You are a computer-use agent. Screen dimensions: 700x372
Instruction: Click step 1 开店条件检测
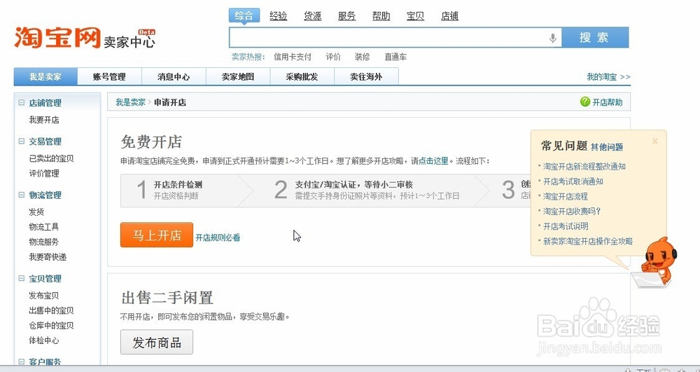click(x=178, y=184)
